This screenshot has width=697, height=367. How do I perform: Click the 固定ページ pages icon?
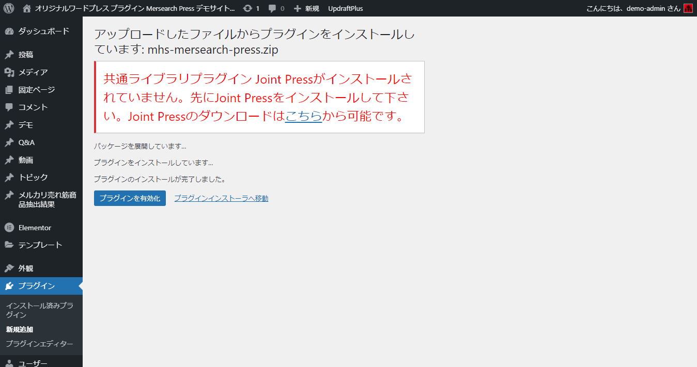(9, 90)
